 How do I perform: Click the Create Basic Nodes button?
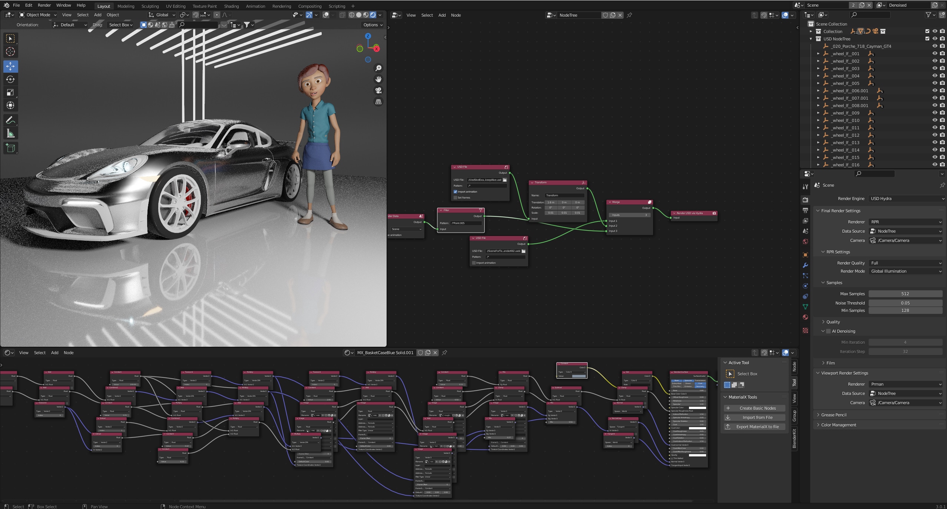[x=754, y=408]
